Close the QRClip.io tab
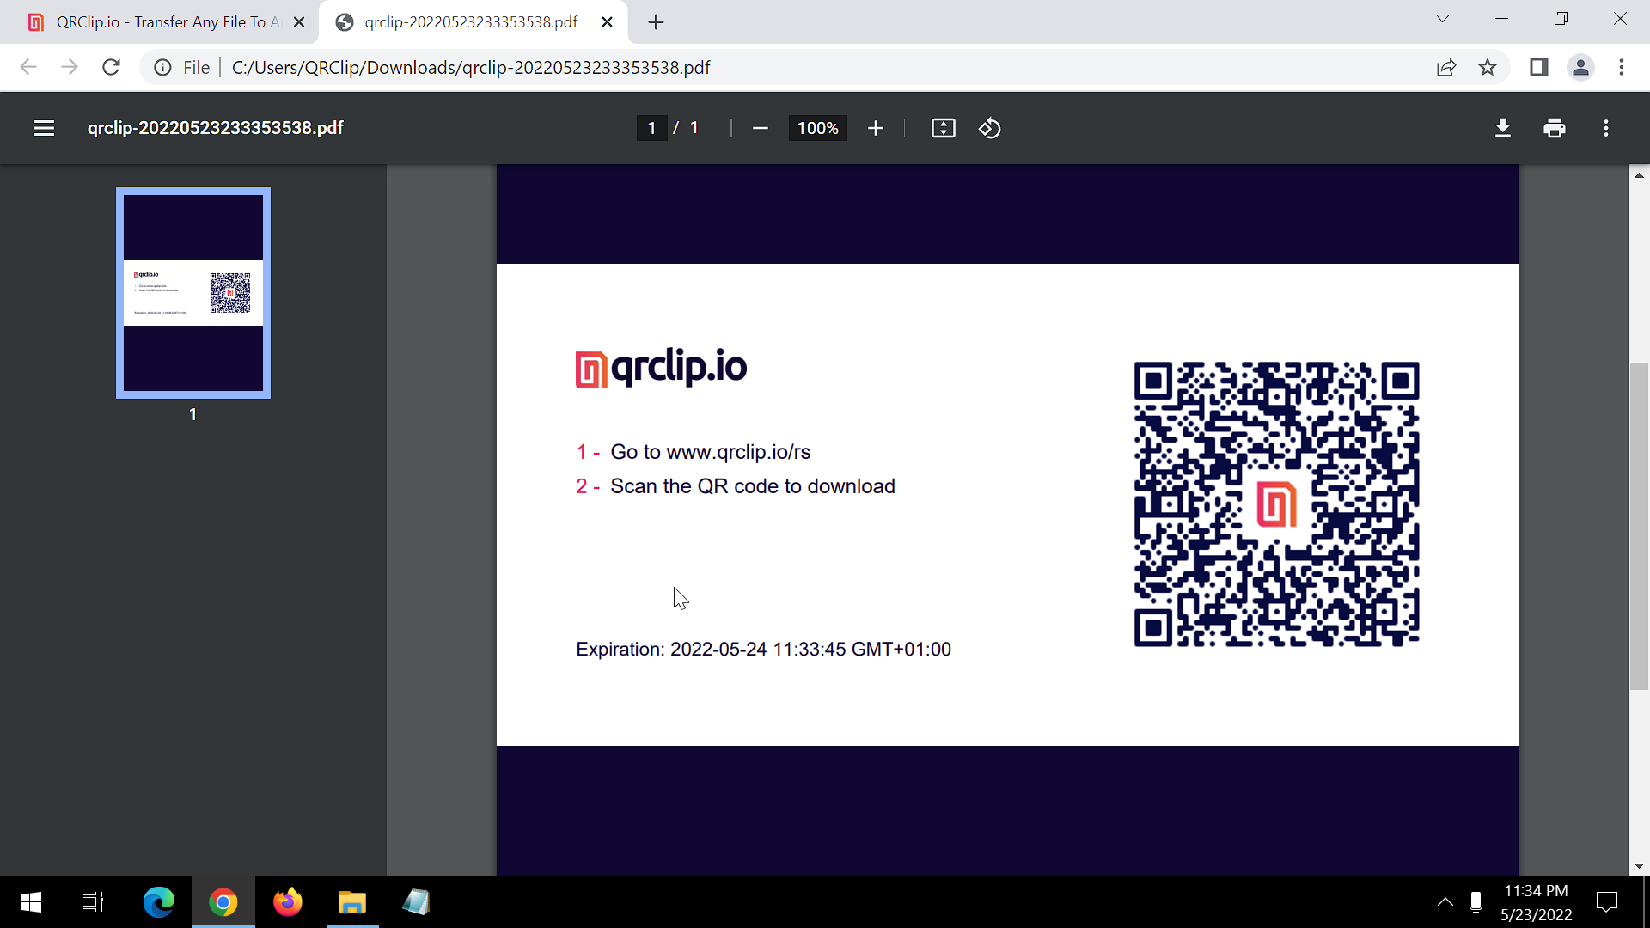 point(299,22)
